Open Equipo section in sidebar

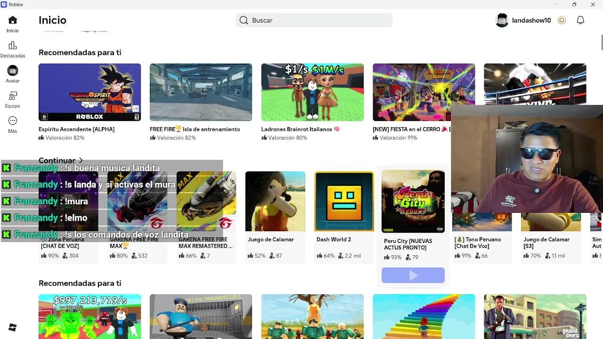13,96
